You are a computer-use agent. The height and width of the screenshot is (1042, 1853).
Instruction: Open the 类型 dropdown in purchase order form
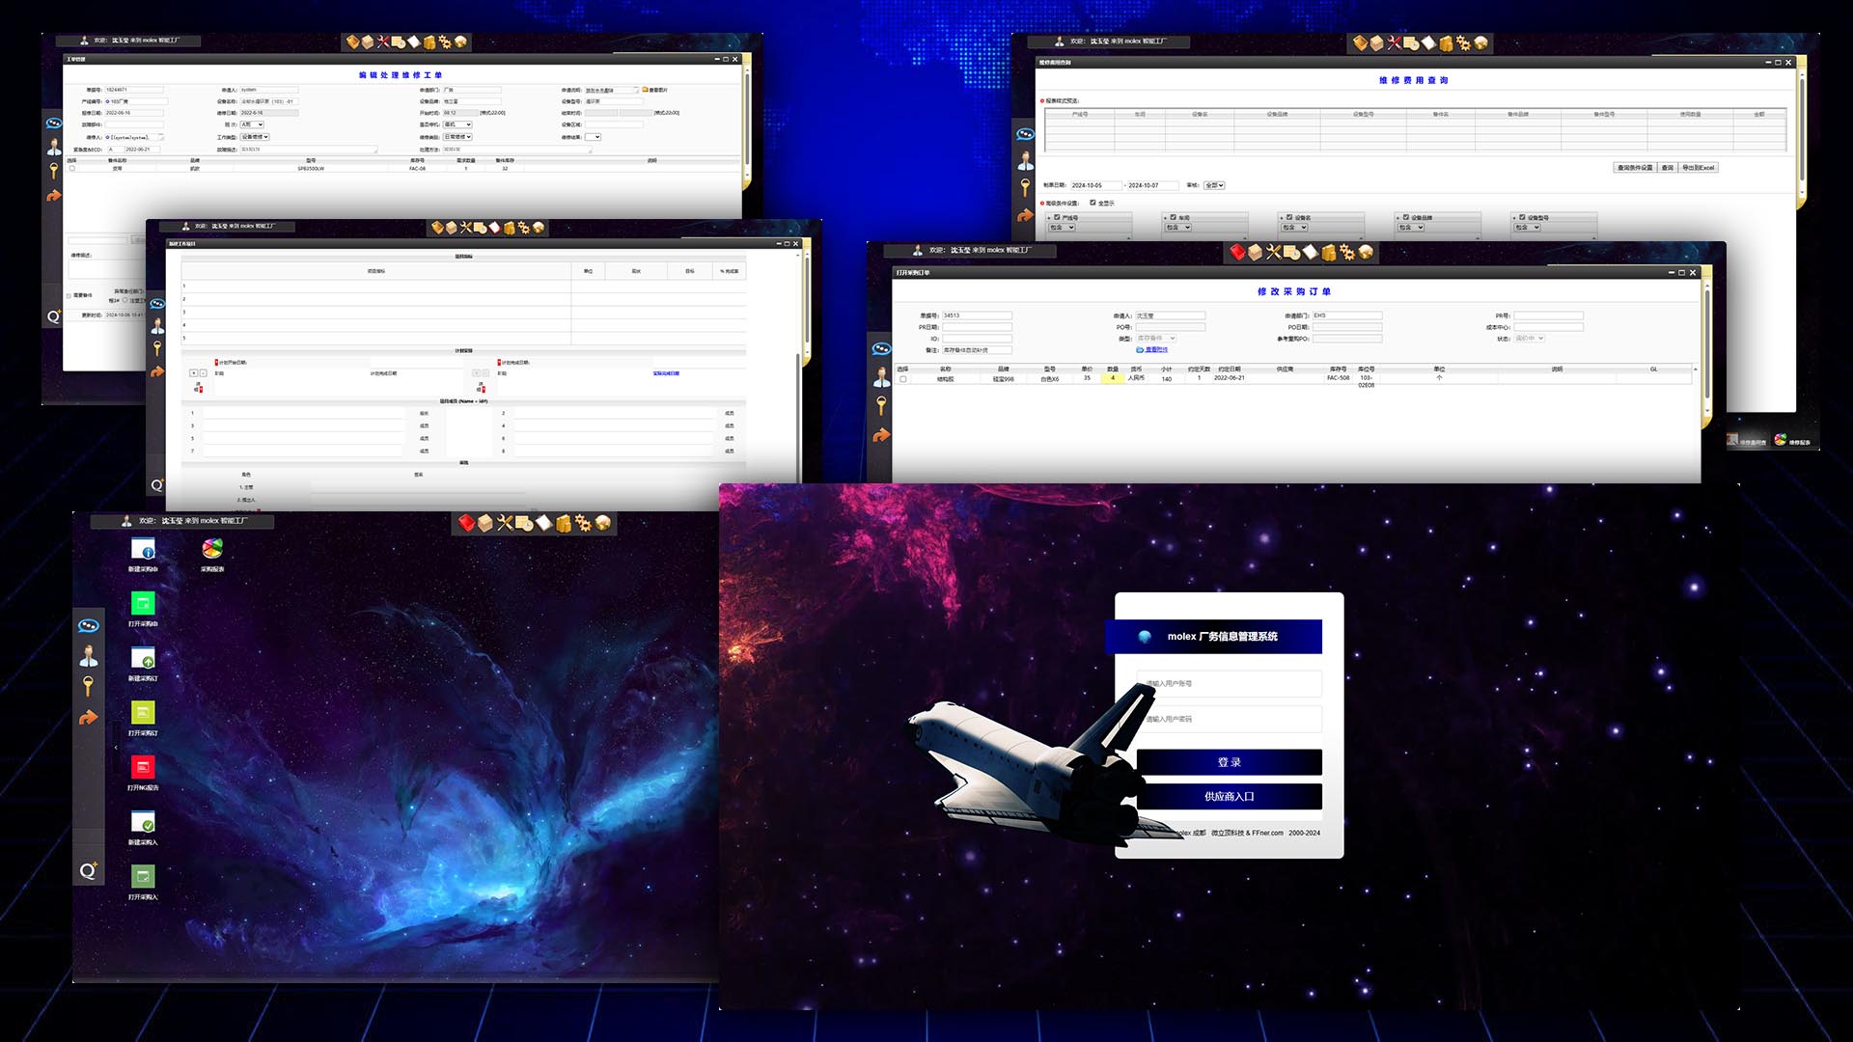click(1156, 339)
